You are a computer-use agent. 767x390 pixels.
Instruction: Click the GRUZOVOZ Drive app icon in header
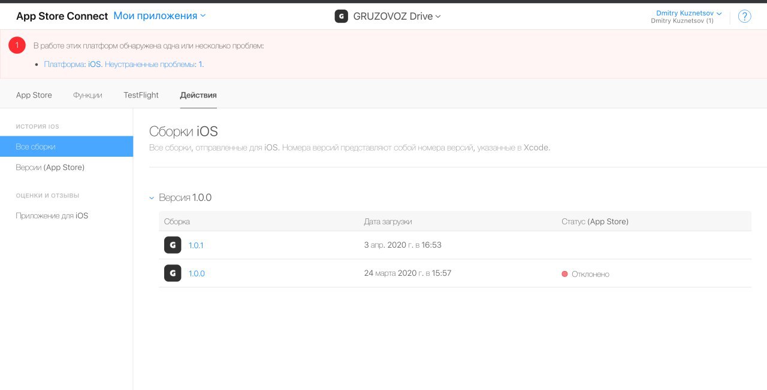(x=341, y=16)
